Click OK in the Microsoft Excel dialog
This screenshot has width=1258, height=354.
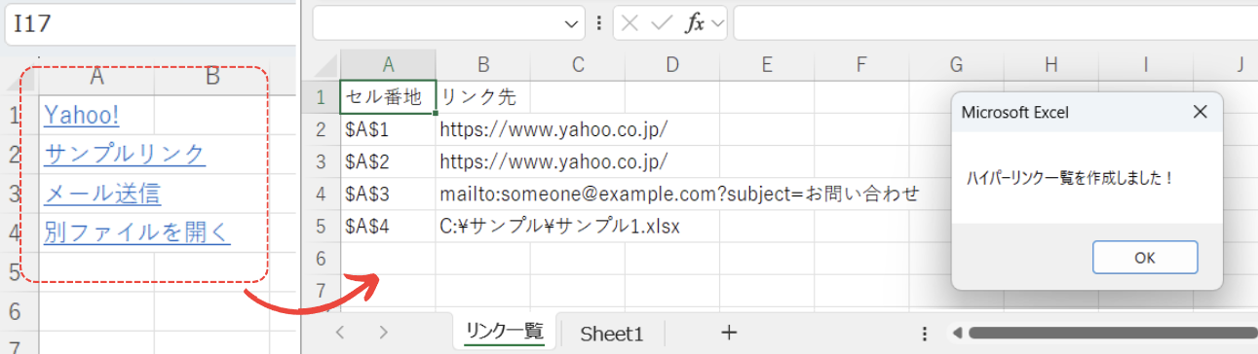click(x=1145, y=258)
